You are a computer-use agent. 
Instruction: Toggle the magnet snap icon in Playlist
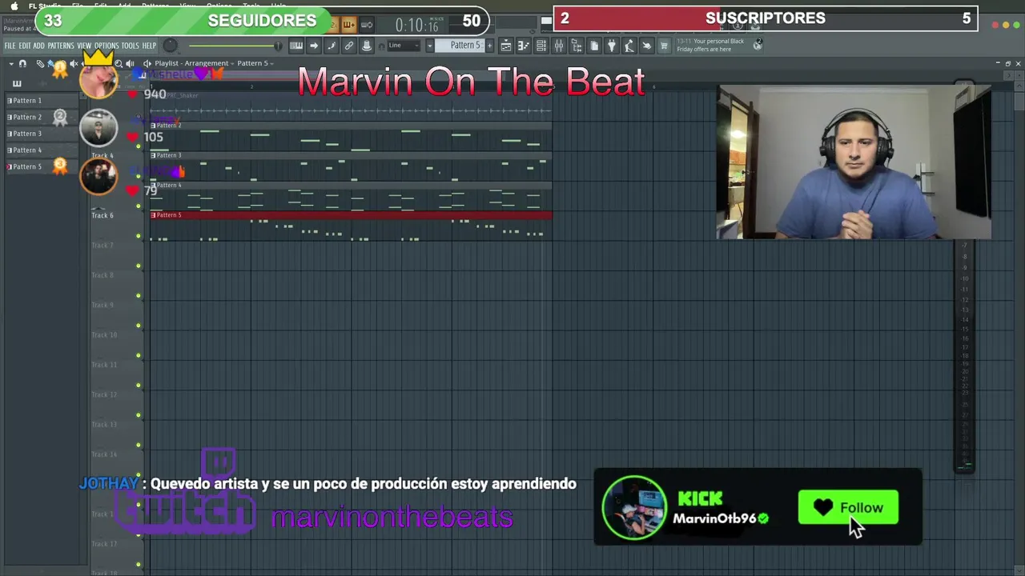(x=22, y=64)
